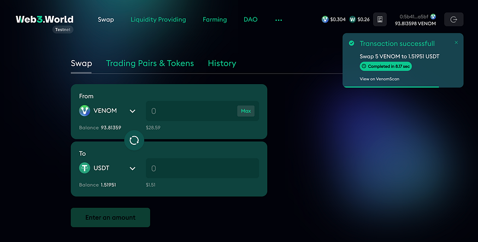Expand the USDT token dropdown chevron

132,169
